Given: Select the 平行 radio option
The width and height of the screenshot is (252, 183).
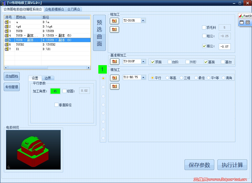Looking at the screenshot, I should [152, 78].
